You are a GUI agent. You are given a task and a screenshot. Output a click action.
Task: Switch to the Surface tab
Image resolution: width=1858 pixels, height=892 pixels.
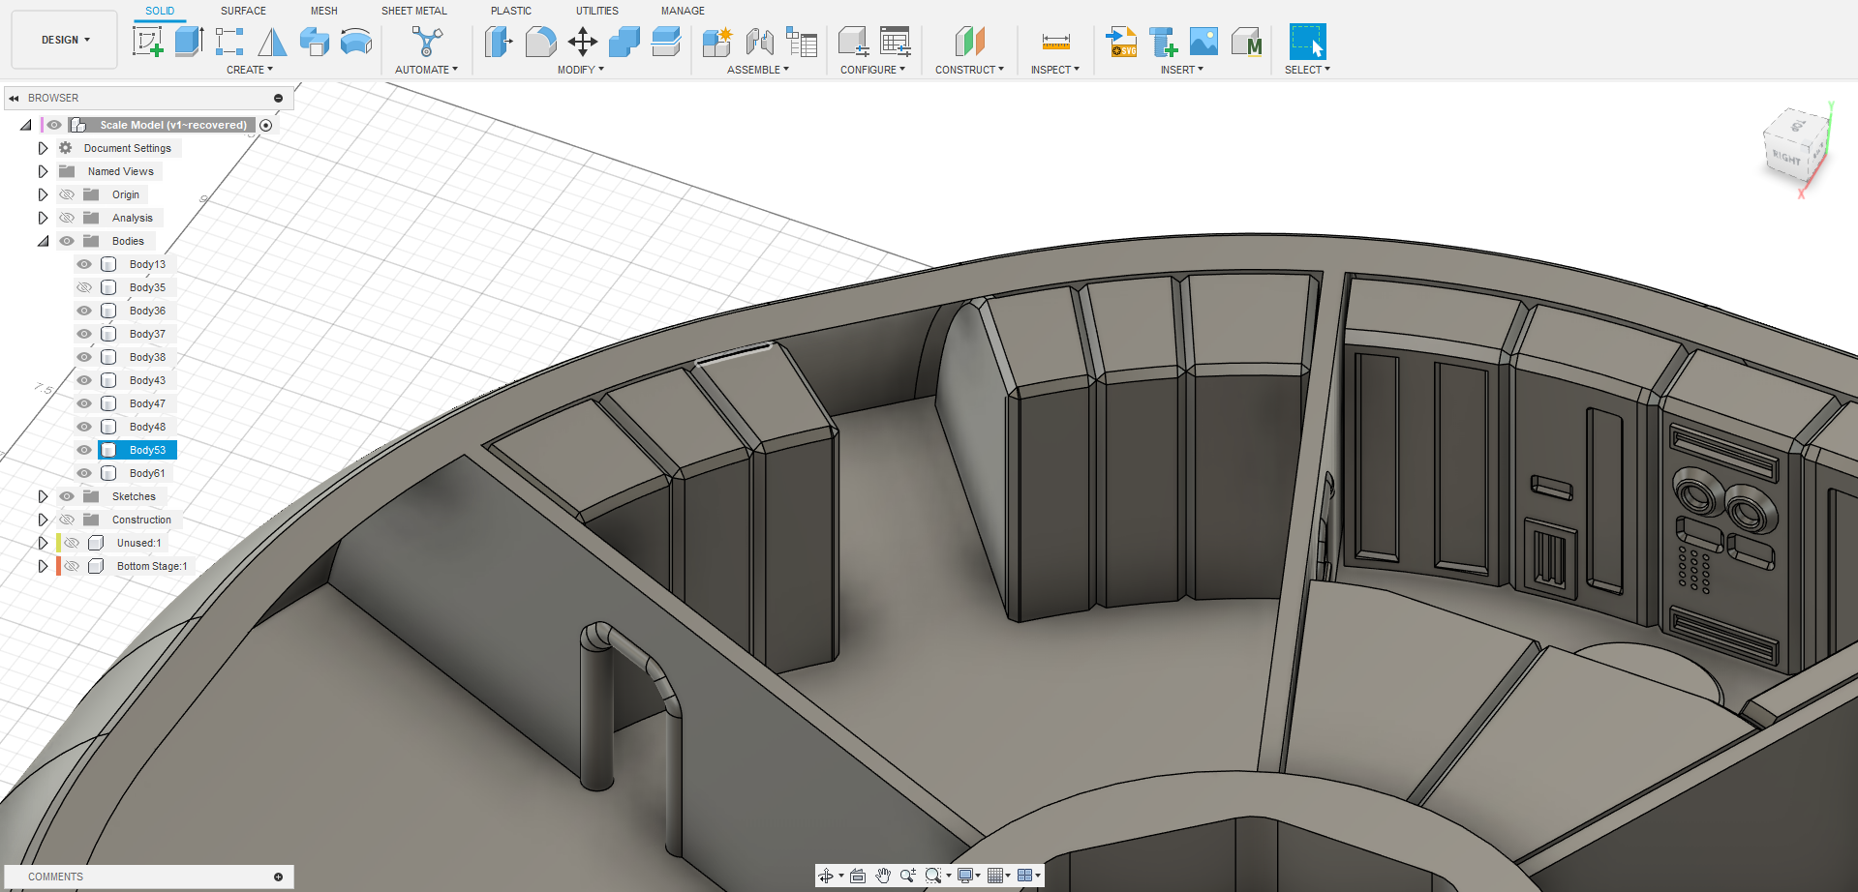click(243, 11)
